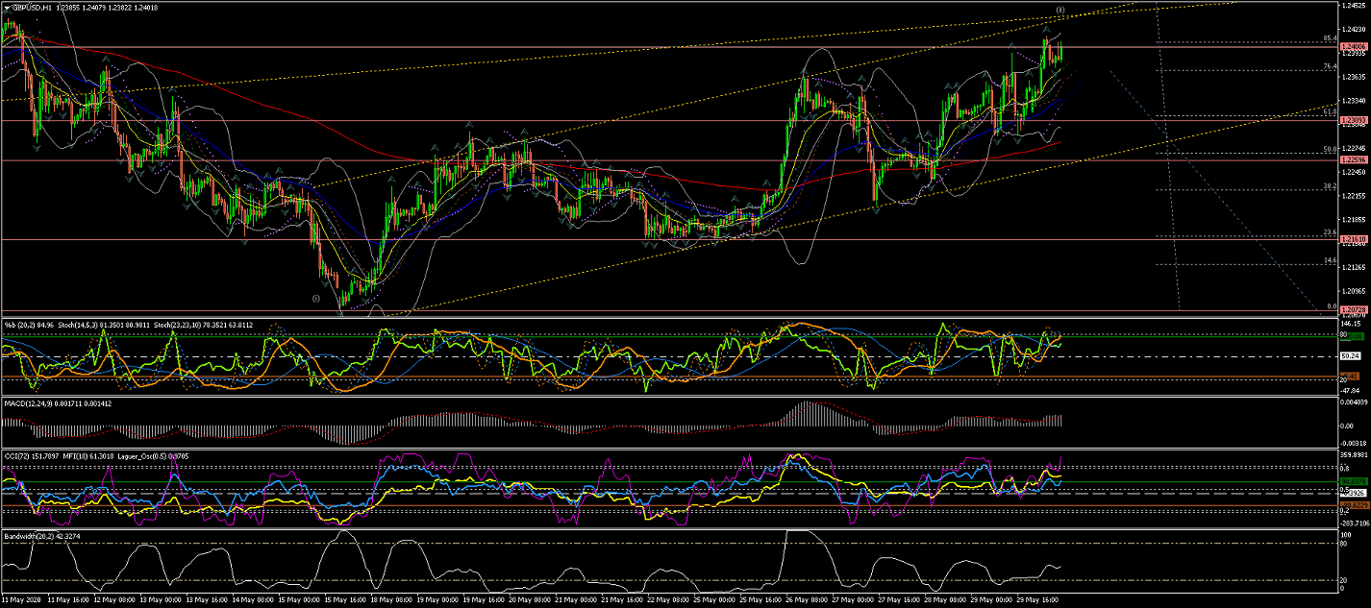
Task: Select the 50.0 Fibonacci level label
Action: [x=1329, y=149]
